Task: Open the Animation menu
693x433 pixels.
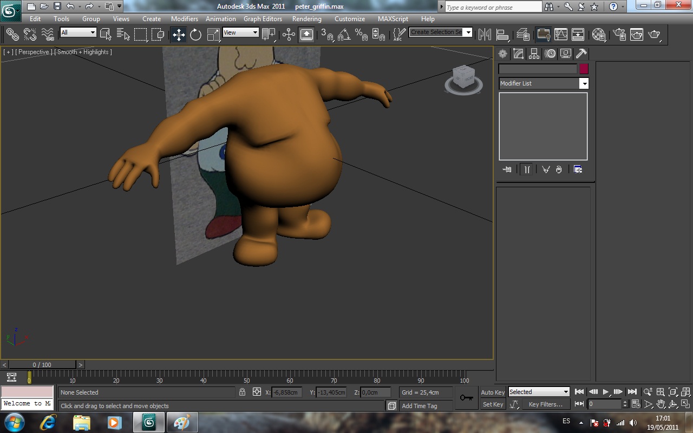Action: point(221,19)
